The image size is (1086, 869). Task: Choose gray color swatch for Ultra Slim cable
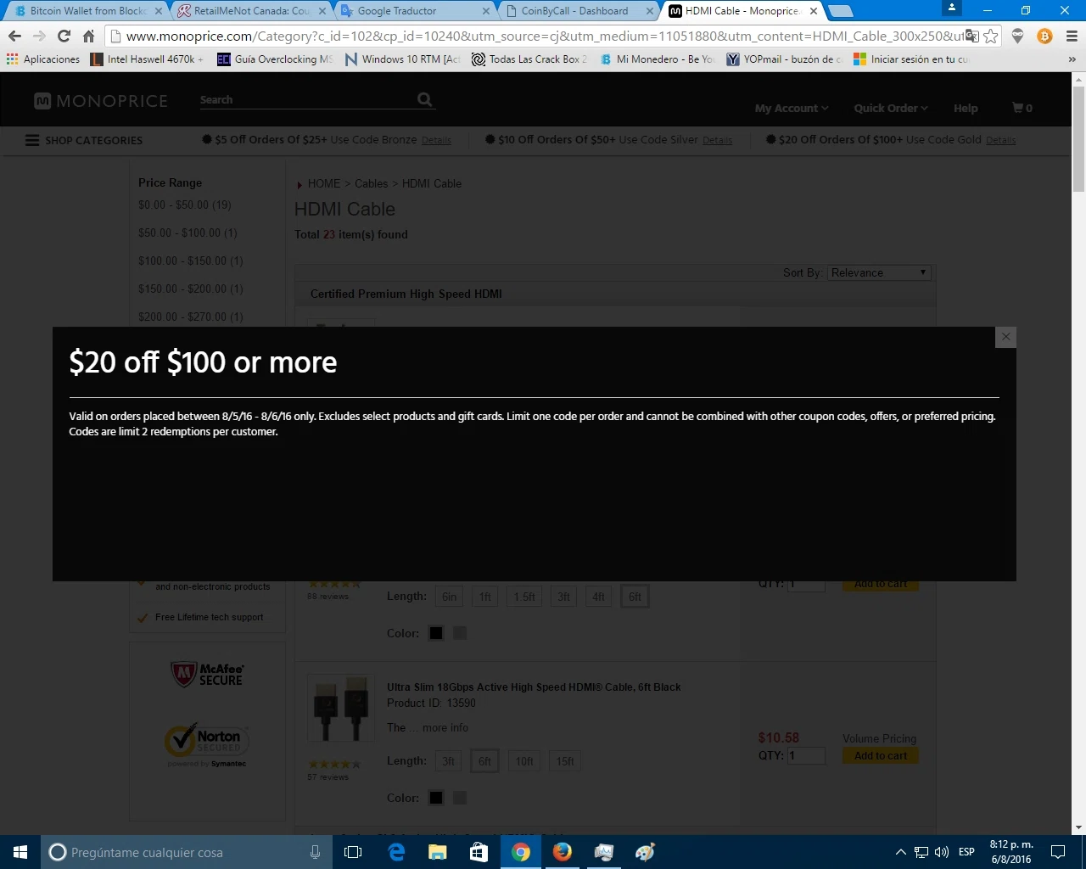coord(460,798)
